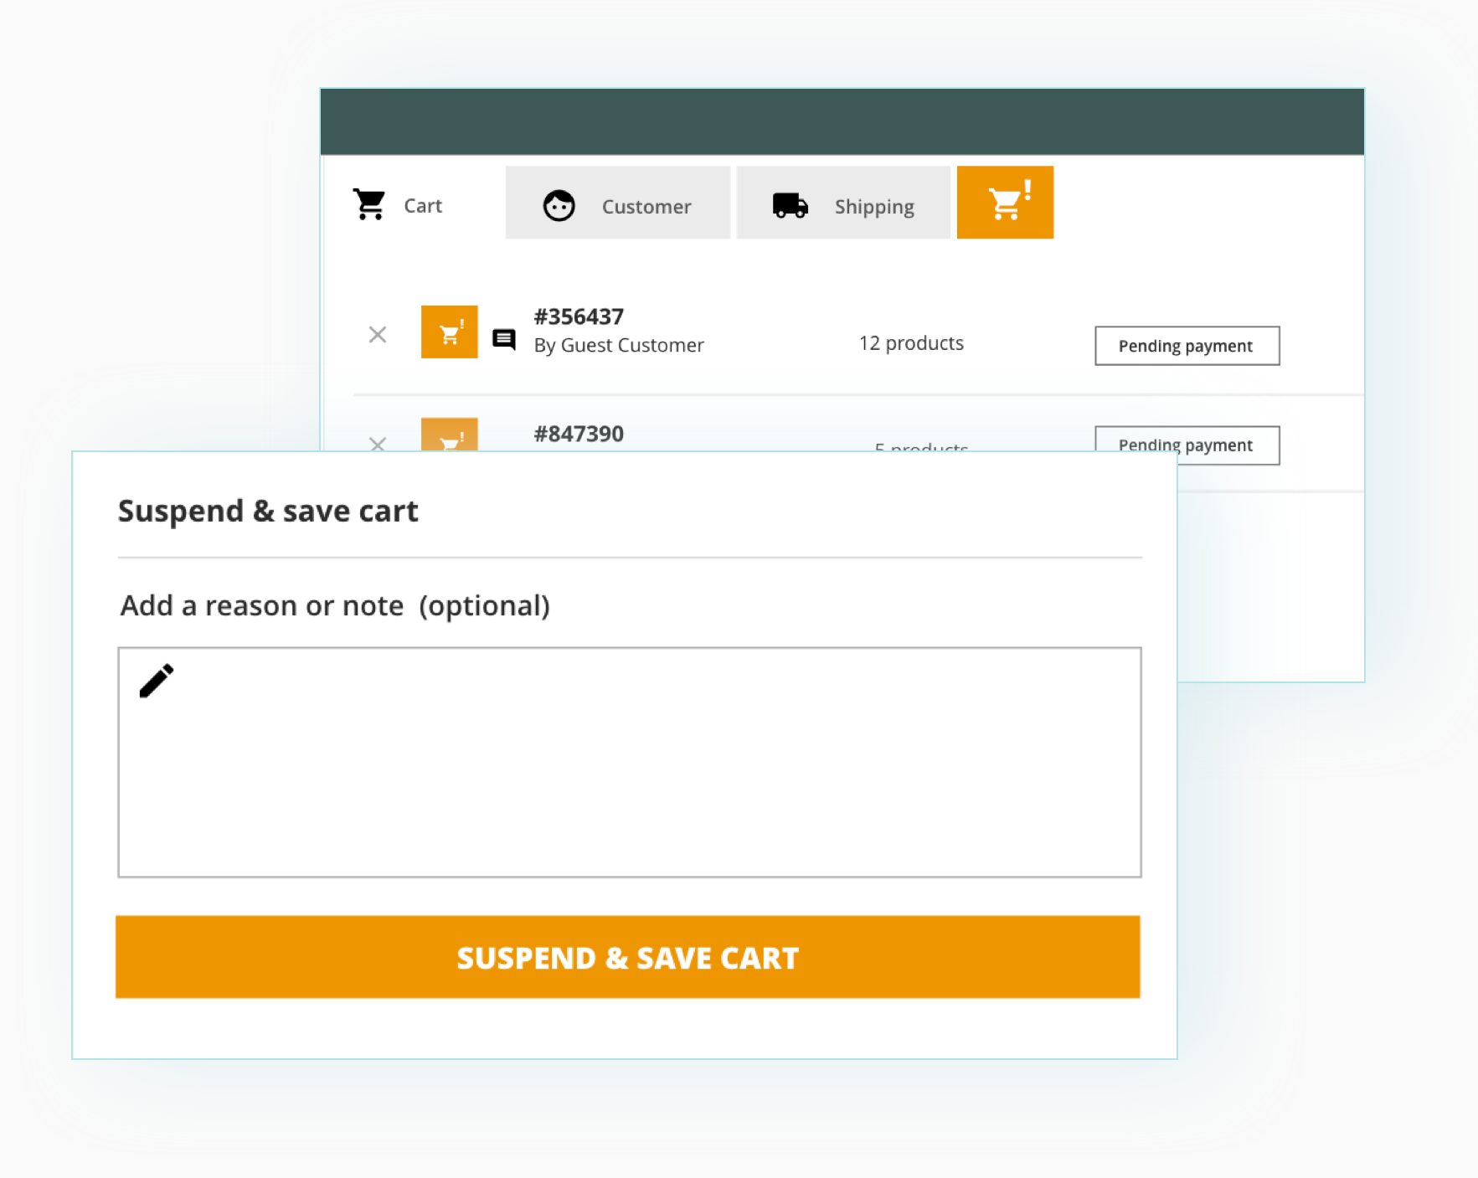1478x1178 pixels.
Task: Click the shopping cart icon in Cart tab
Action: coord(369,203)
